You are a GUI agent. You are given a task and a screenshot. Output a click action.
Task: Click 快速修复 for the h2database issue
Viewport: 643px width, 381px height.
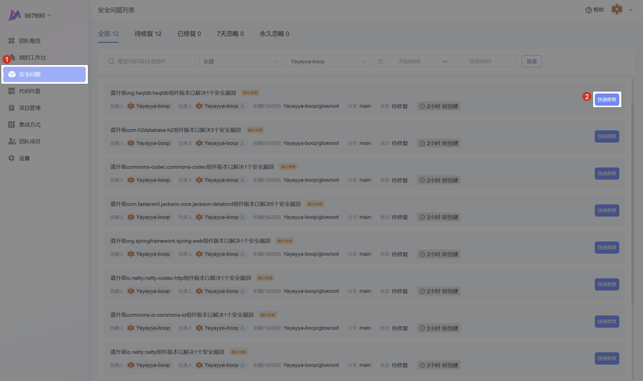(606, 137)
